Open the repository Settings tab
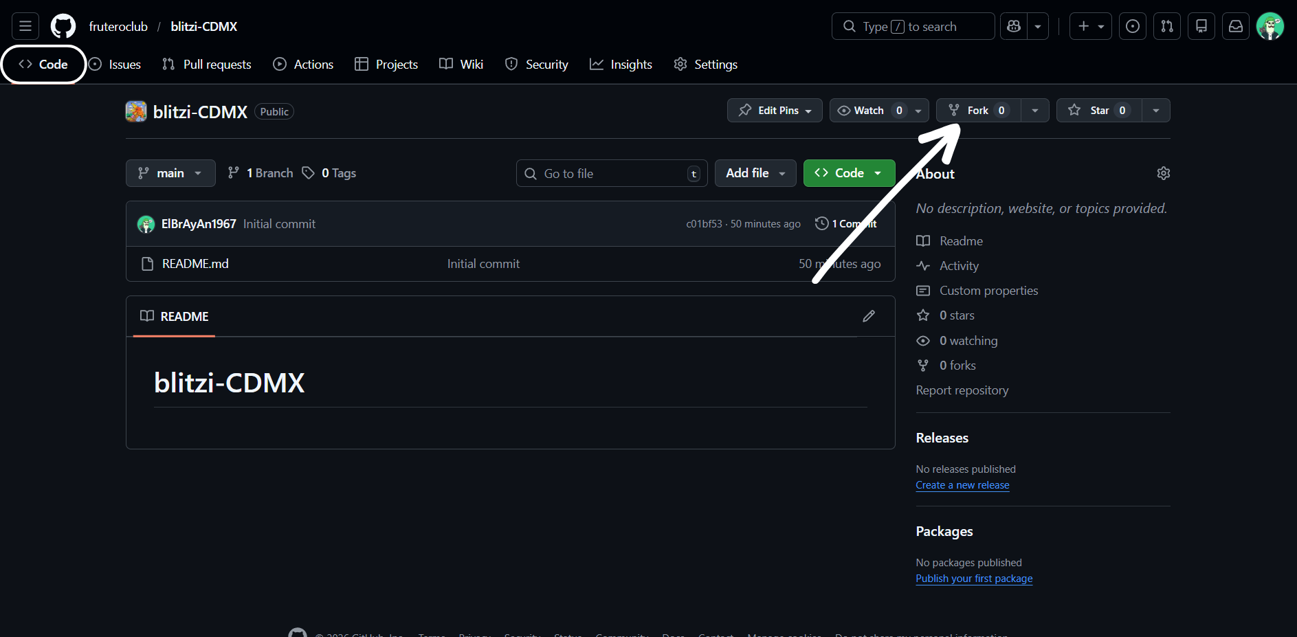Screen dimensions: 1297x637 tap(706, 64)
